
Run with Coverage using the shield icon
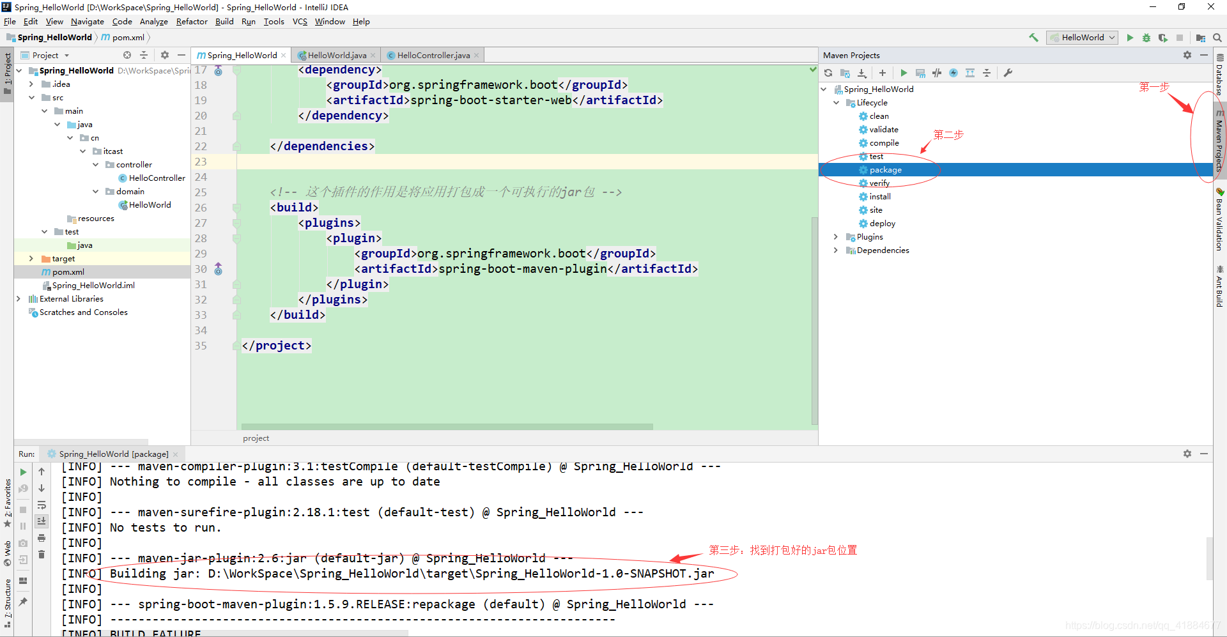tap(1162, 38)
